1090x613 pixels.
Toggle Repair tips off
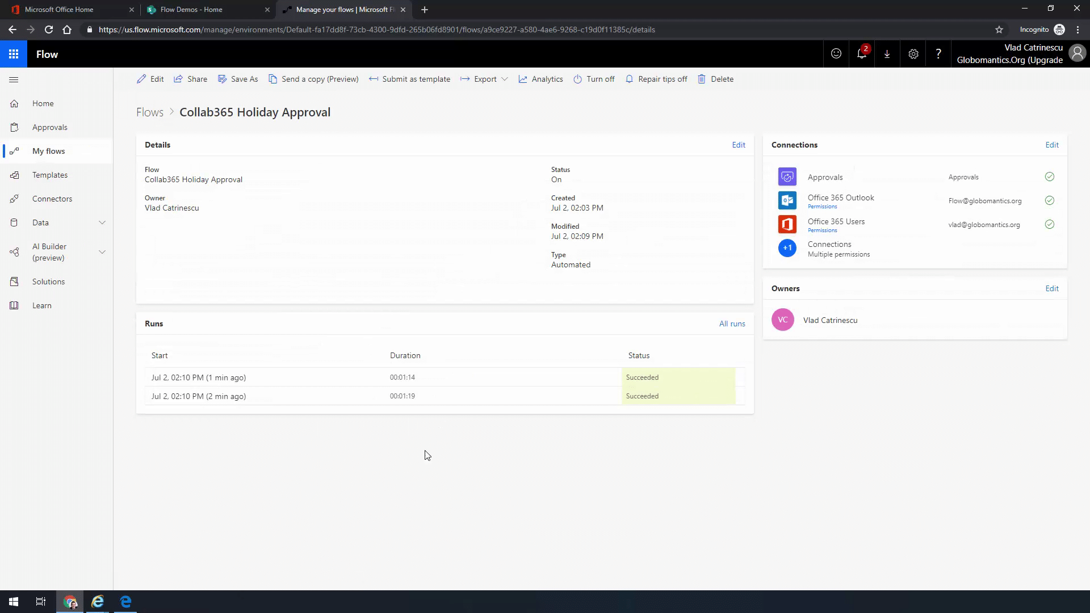click(656, 79)
